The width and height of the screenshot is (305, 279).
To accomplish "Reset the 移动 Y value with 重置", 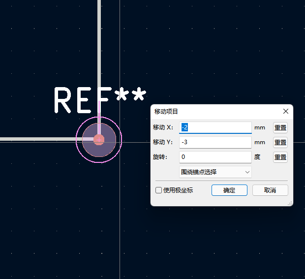I will coord(280,142).
